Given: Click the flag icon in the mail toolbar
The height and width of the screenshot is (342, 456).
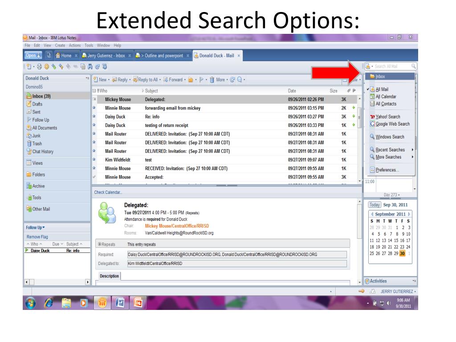Looking at the screenshot, I should (201, 80).
